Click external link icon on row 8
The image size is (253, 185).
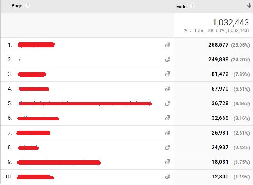[168, 147]
